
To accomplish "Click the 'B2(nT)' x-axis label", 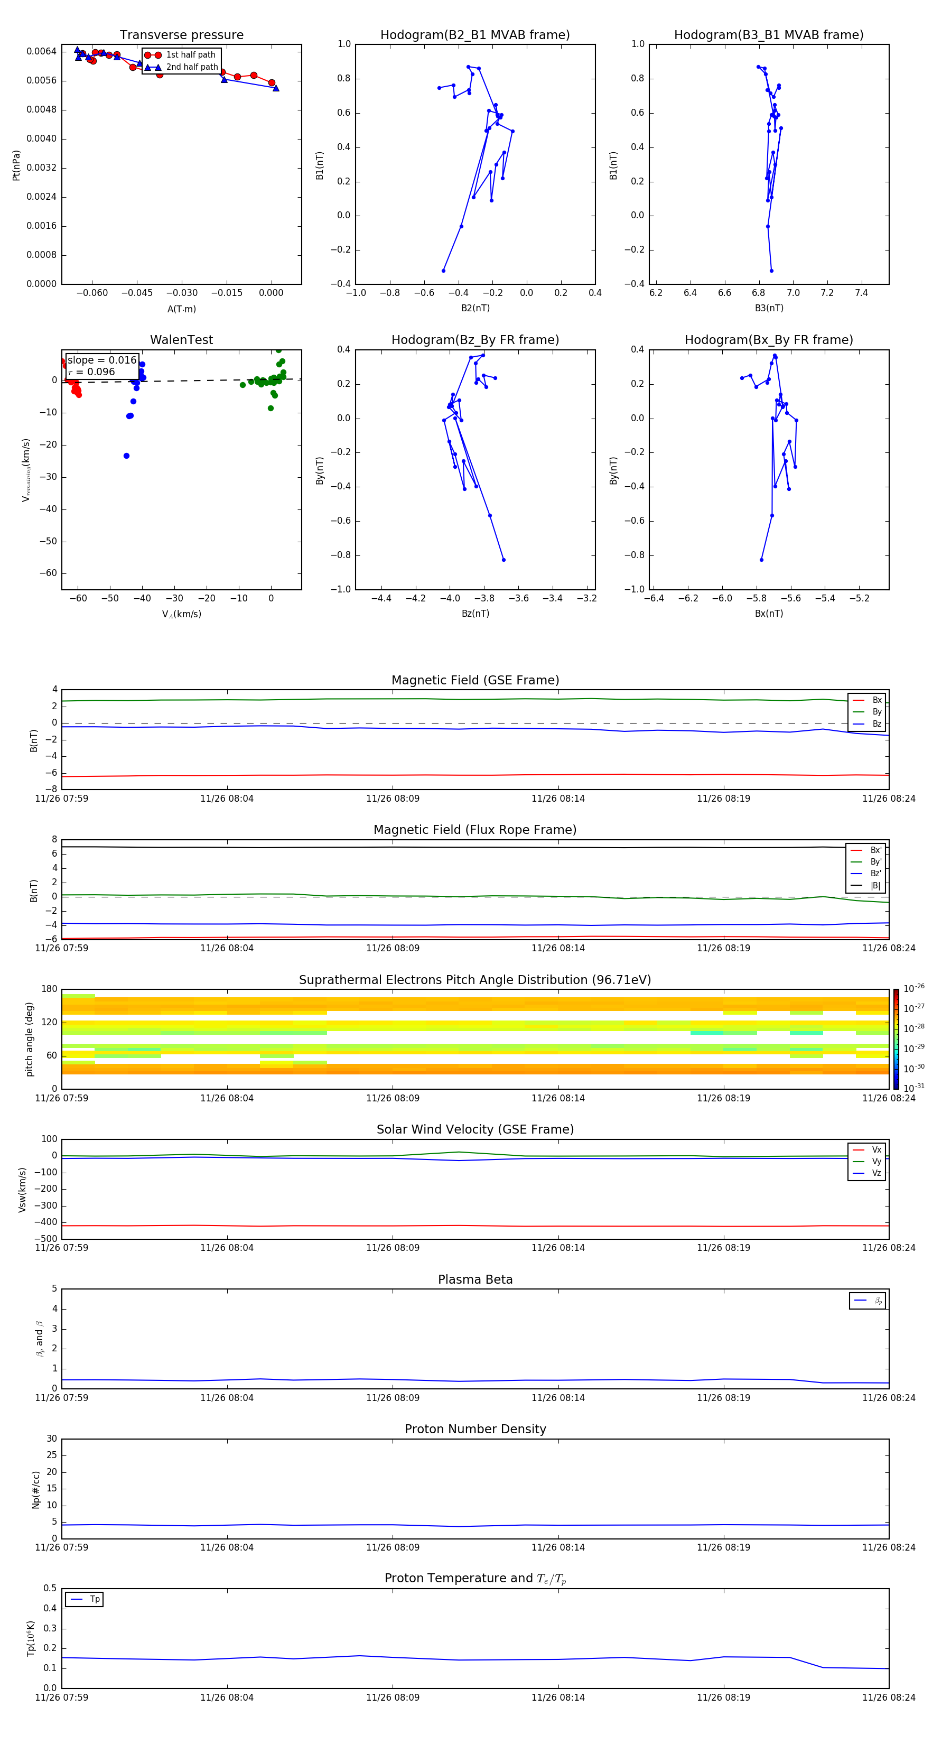I will [475, 308].
